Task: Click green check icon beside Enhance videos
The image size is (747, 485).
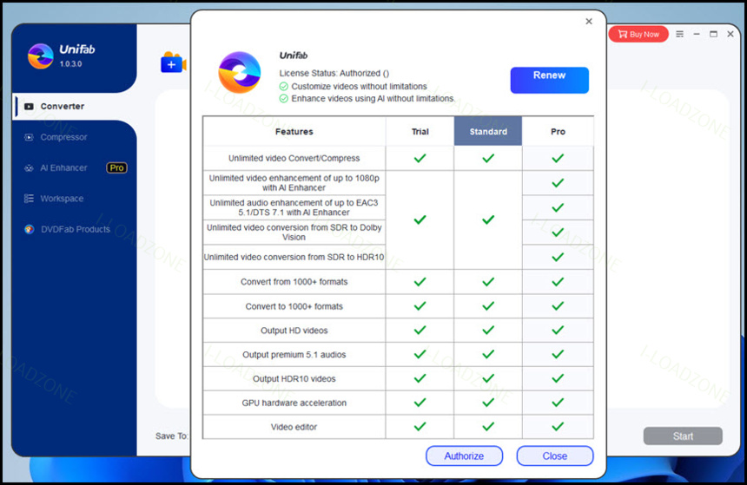Action: point(283,99)
